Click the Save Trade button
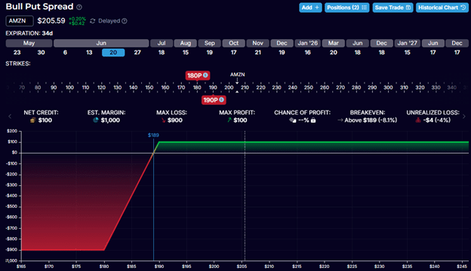Image resolution: width=471 pixels, height=271 pixels. click(x=392, y=8)
